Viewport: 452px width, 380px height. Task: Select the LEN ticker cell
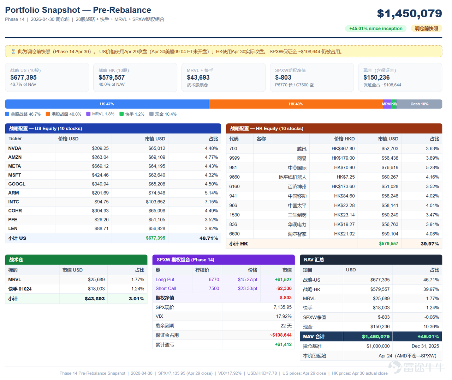tap(30, 228)
